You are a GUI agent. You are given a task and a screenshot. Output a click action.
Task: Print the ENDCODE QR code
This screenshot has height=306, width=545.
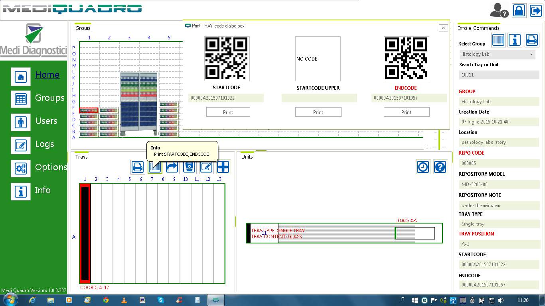tap(407, 112)
